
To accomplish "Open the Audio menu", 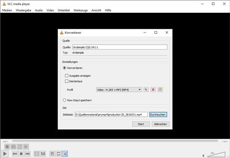I will tap(39, 10).
